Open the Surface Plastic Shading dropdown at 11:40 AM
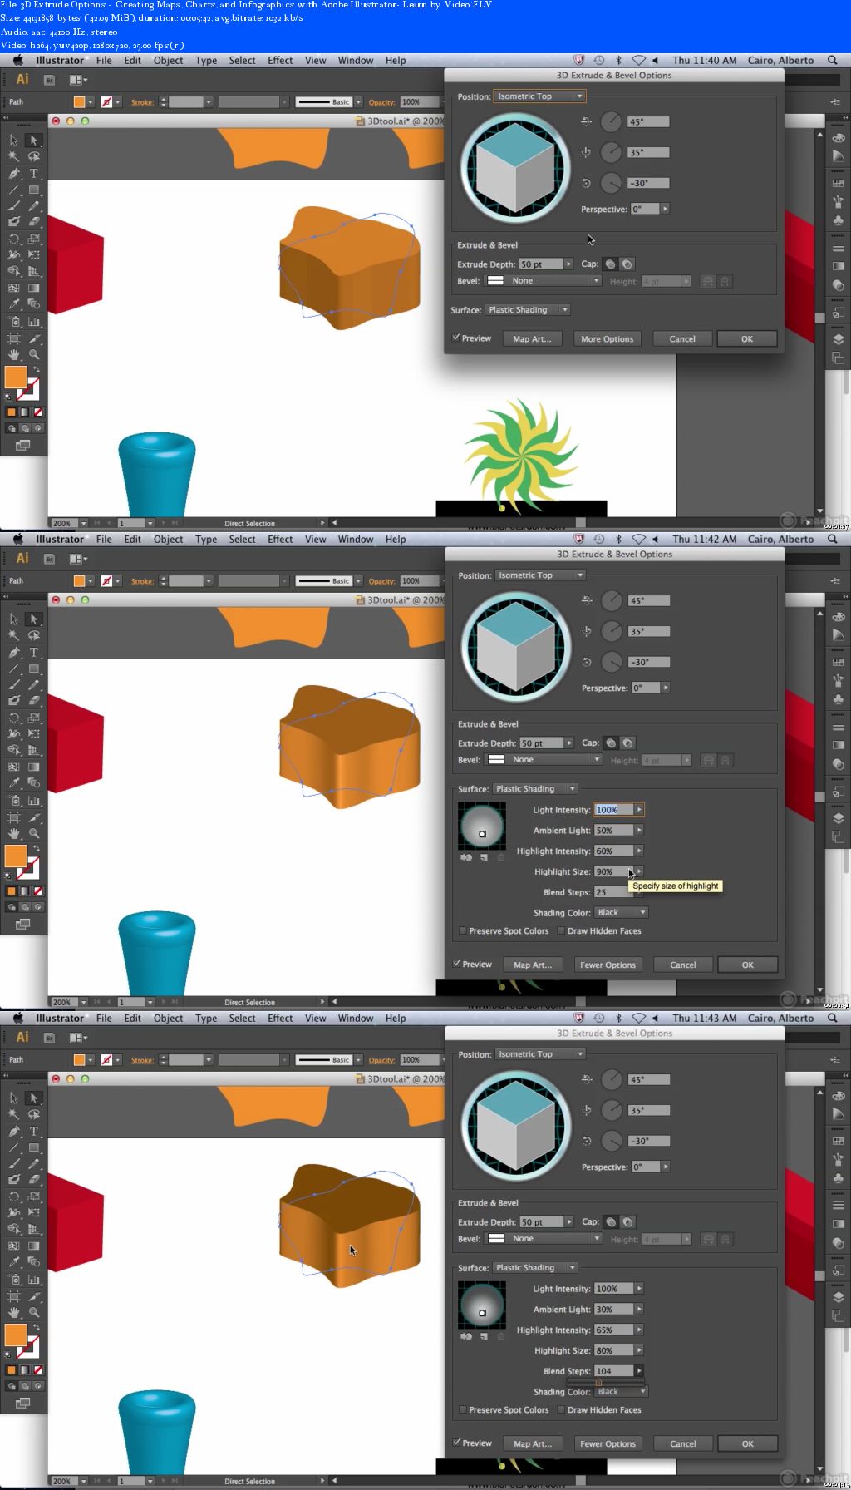 point(528,310)
